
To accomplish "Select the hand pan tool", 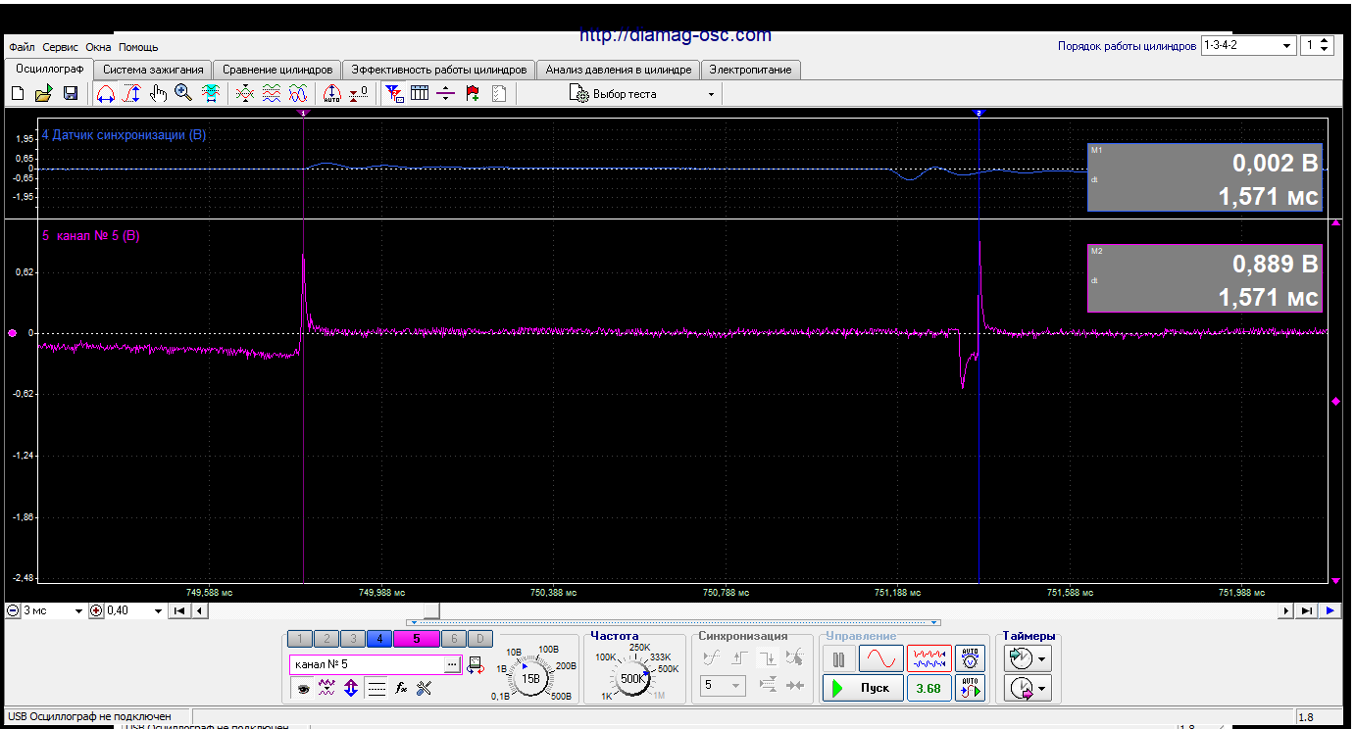I will pos(158,93).
